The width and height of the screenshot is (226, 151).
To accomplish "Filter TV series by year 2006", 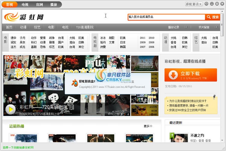I will tap(152, 47).
